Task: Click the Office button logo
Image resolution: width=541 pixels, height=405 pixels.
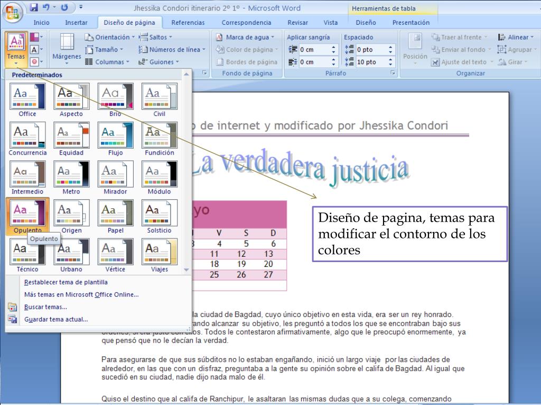Action: tap(13, 12)
